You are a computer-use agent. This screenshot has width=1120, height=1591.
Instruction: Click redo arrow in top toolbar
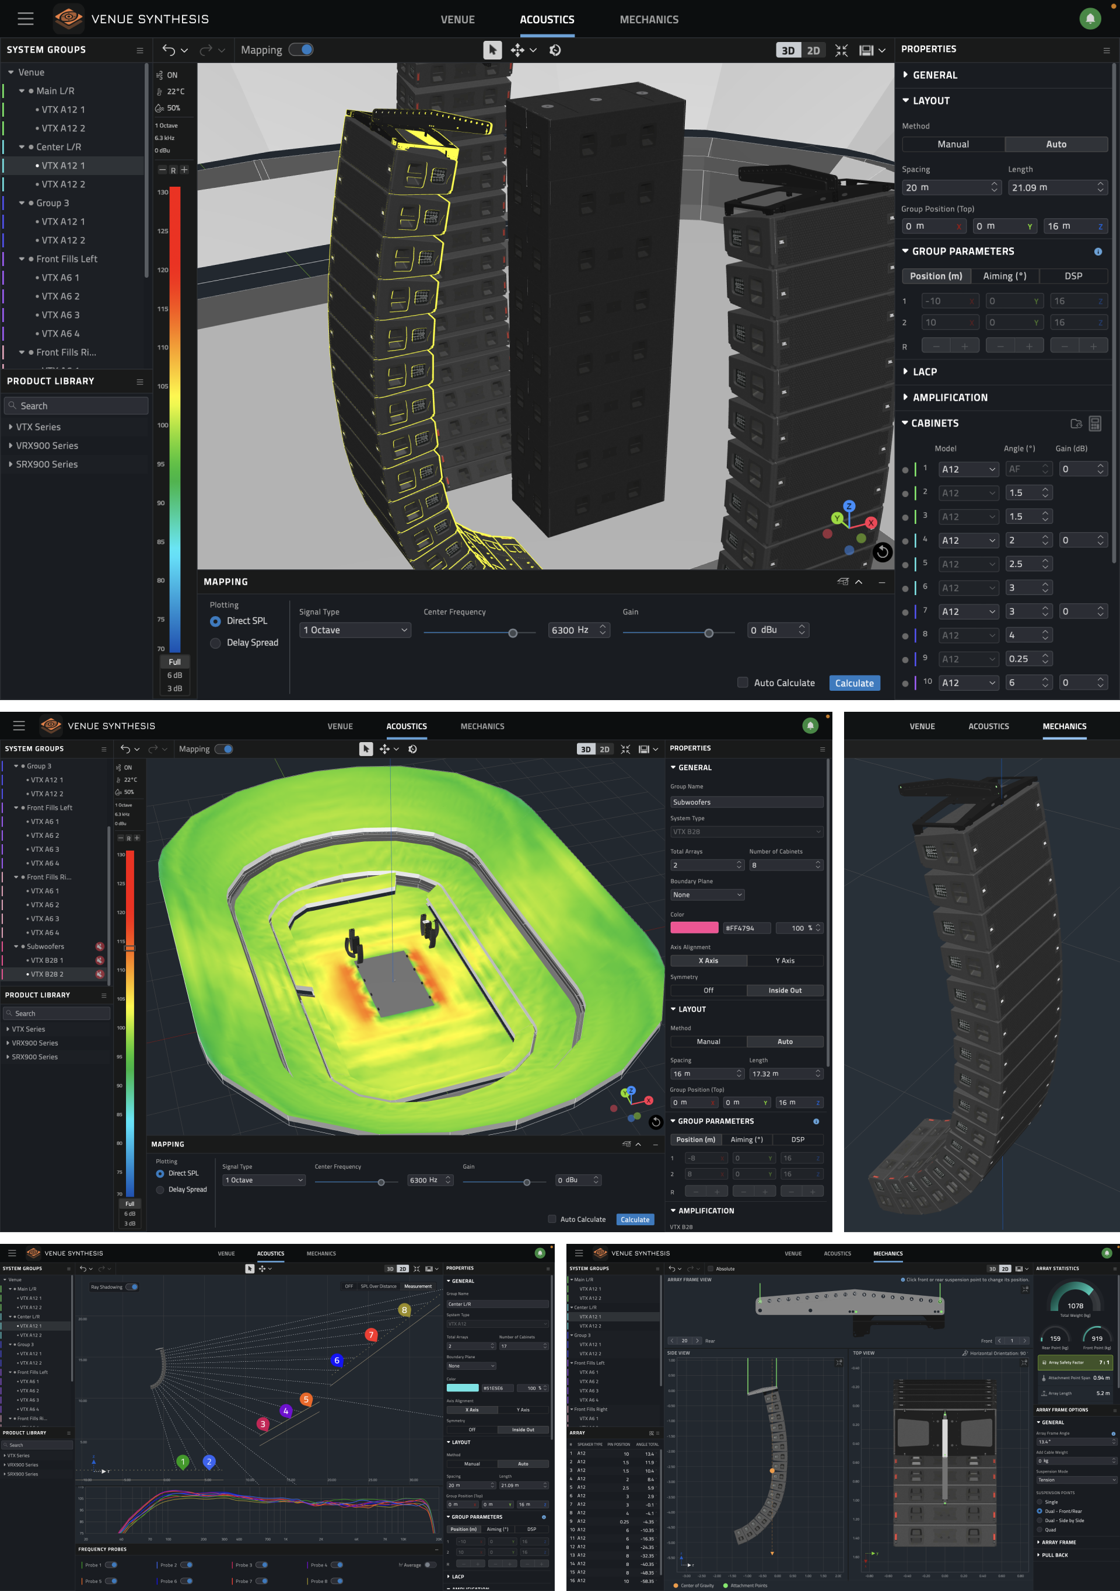[x=206, y=50]
